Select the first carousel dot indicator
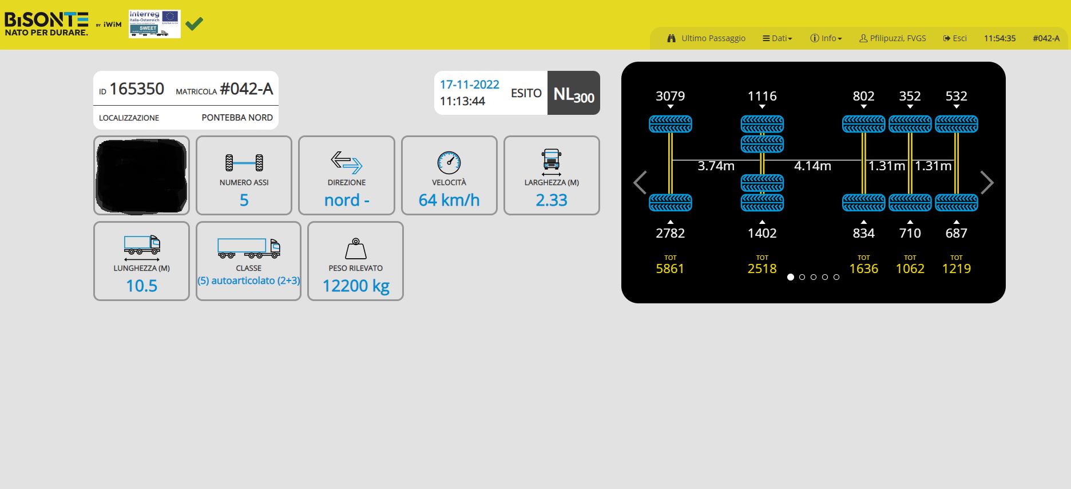This screenshot has height=489, width=1071. point(791,277)
